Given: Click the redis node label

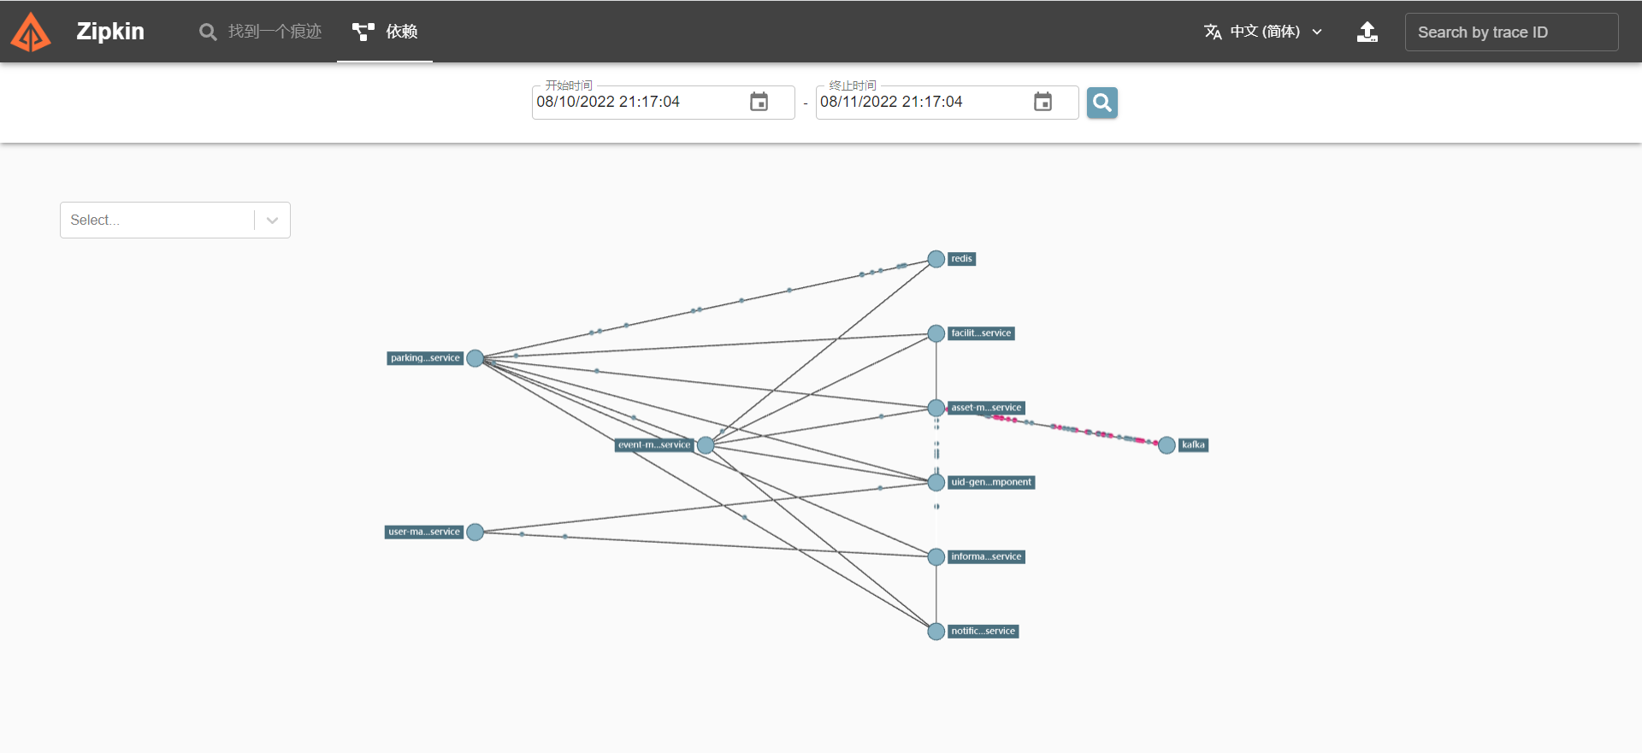Looking at the screenshot, I should click(x=961, y=259).
